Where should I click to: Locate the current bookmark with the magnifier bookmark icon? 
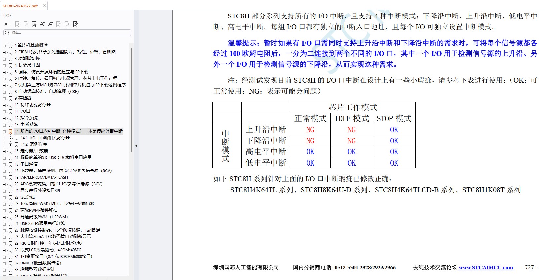[34, 24]
